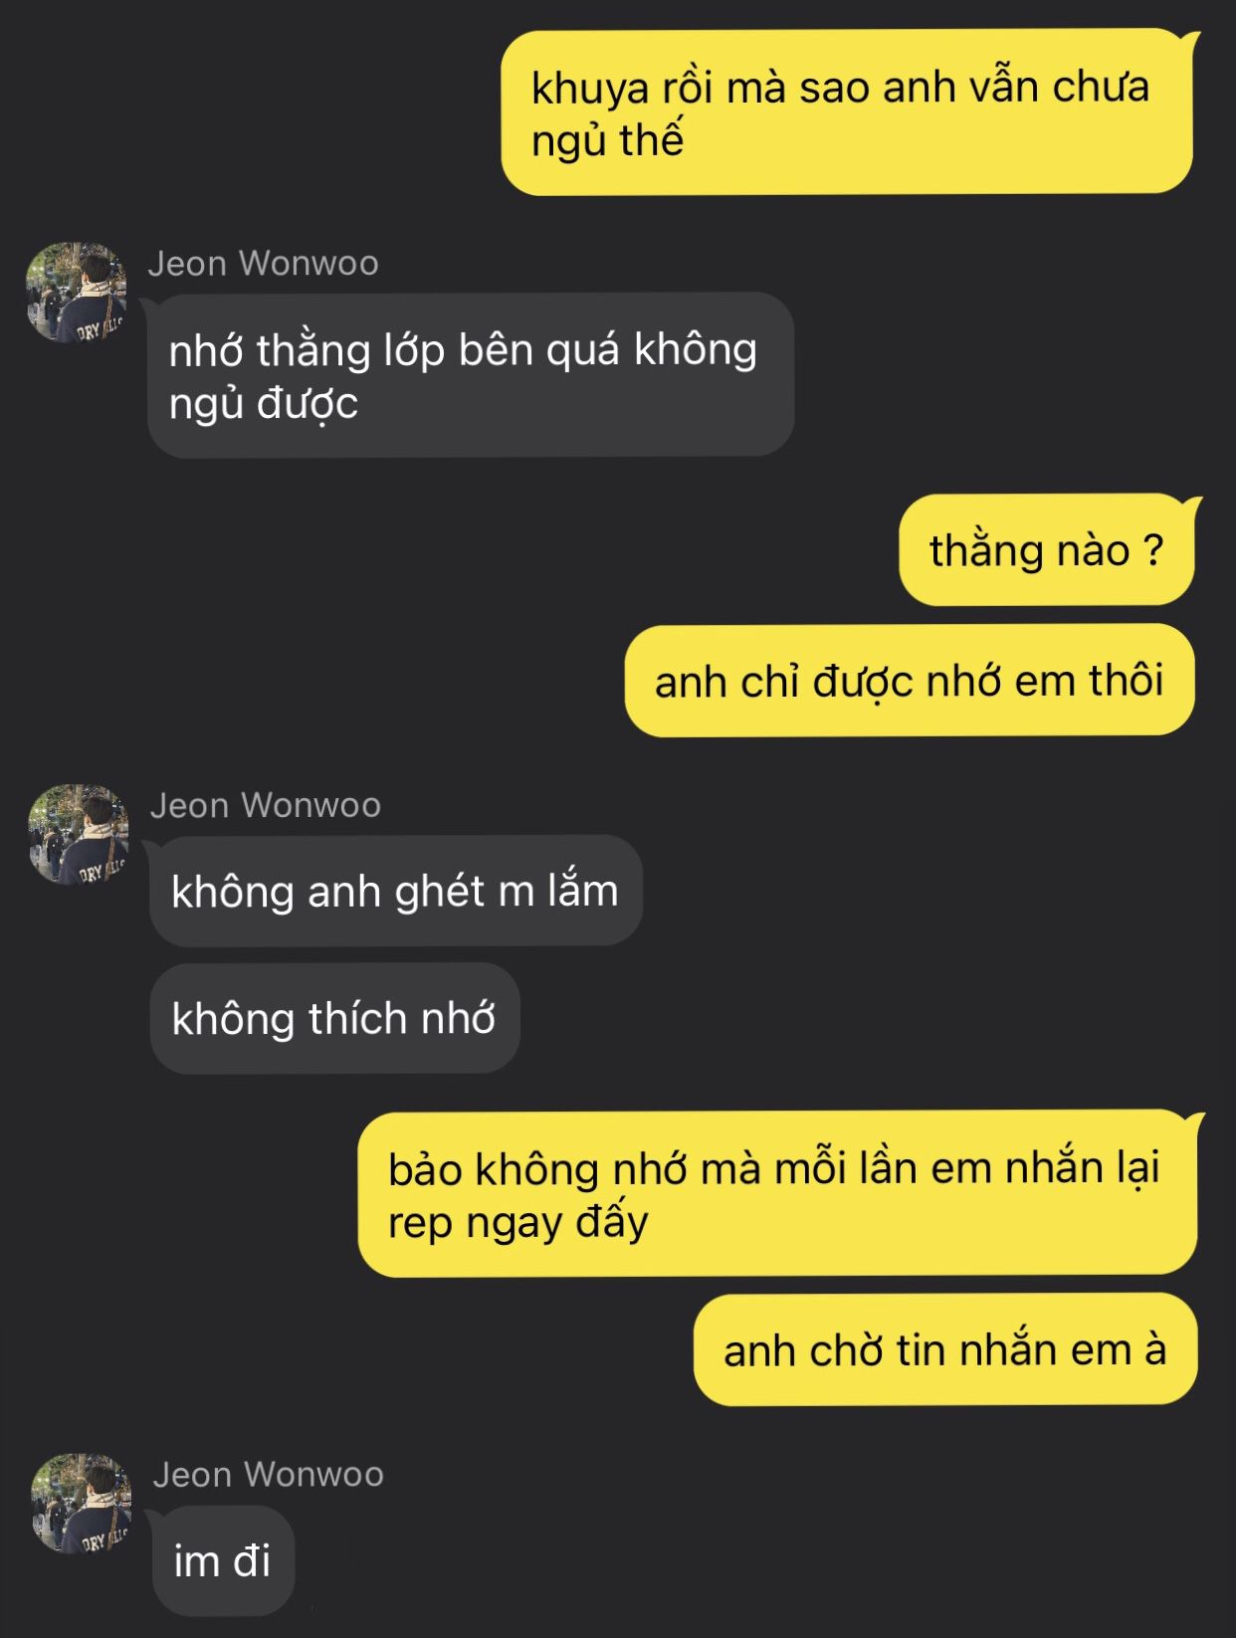This screenshot has width=1236, height=1638.
Task: Tap the words 'rep ngay đấy' in the yellow message
Action: click(518, 1223)
